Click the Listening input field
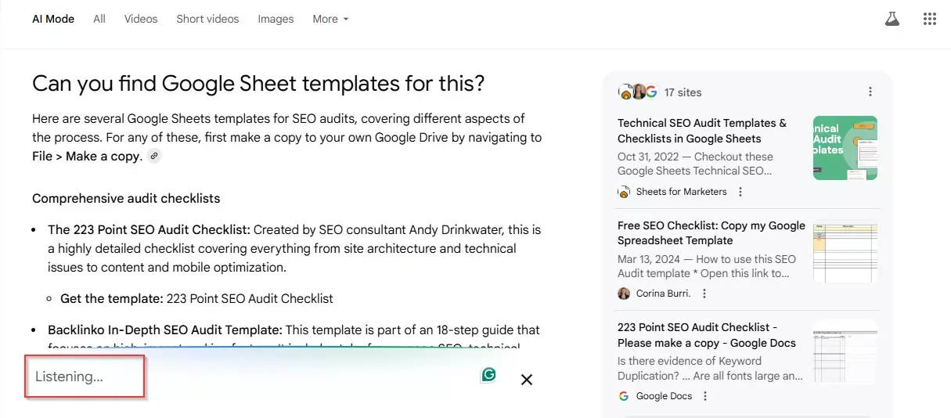Screen dimensions: 951x418 click(85, 377)
